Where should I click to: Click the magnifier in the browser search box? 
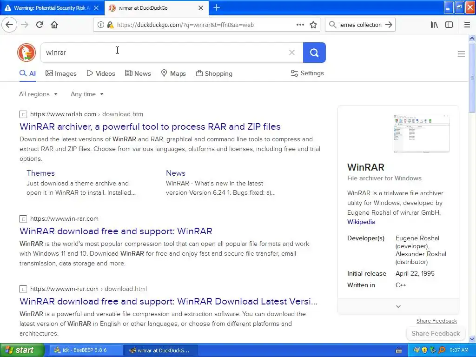pyautogui.click(x=333, y=25)
